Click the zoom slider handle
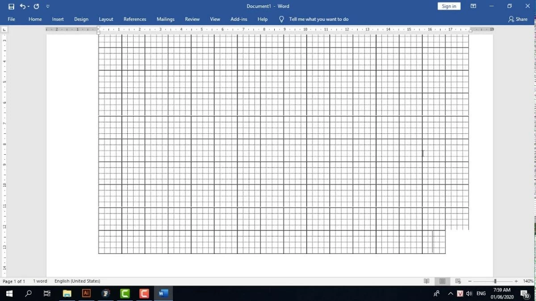This screenshot has width=536, height=301. 495,281
